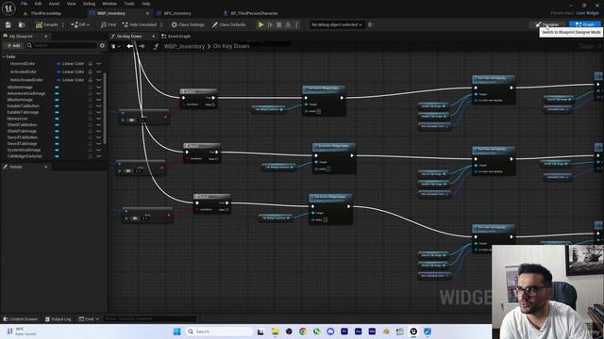Collapse the Color variable category

4,56
